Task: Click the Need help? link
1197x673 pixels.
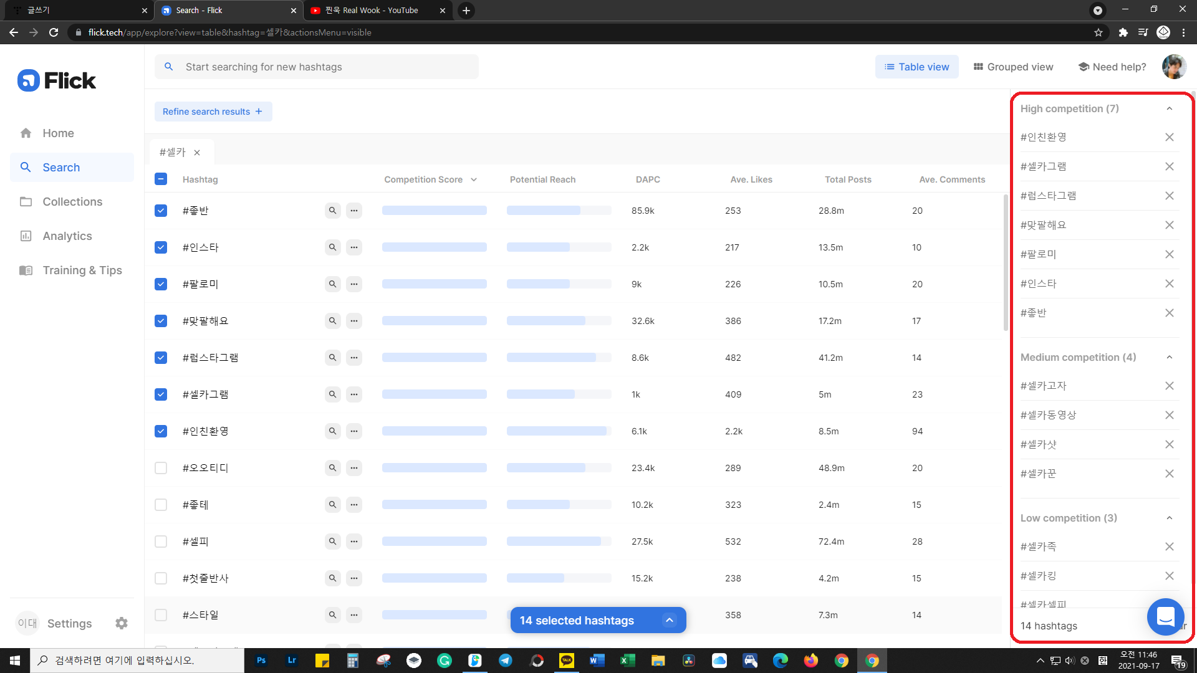Action: tap(1112, 67)
